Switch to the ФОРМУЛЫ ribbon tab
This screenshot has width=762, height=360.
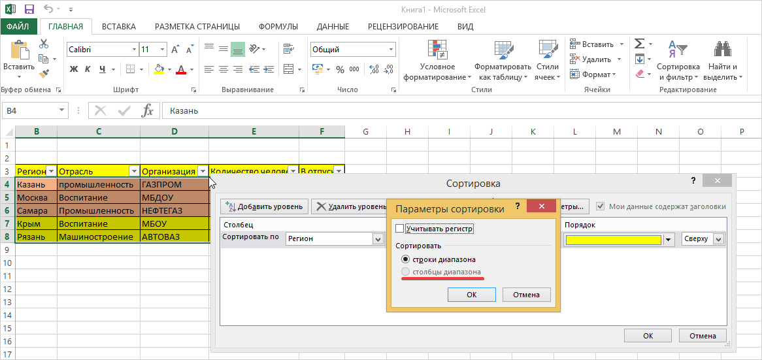pos(278,26)
